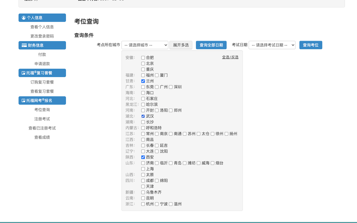Uncheck the 西安 city checkbox
Viewport: 357px width, 223px height.
tap(143, 157)
